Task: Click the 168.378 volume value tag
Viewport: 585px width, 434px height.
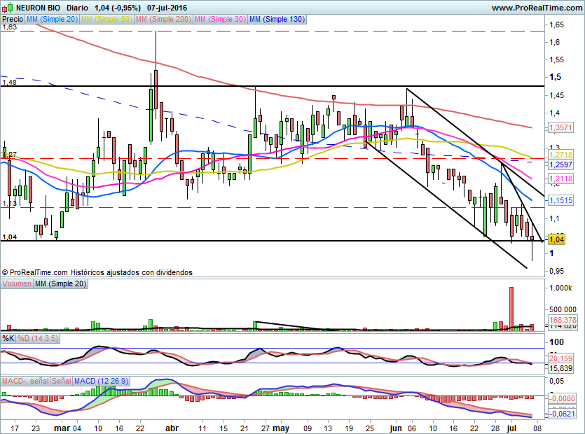Action: [x=563, y=320]
